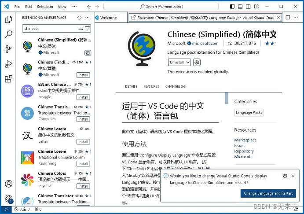Switch to the Welcome tab
Image resolution: width=304 pixels, height=214 pixels.
109,18
